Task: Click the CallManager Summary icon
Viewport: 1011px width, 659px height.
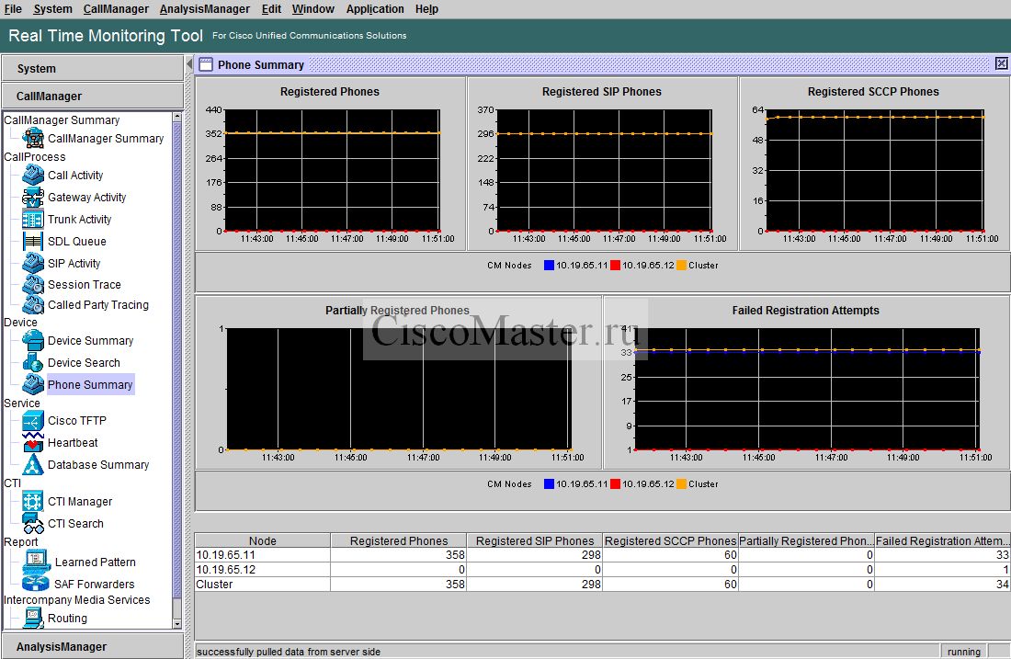Action: tap(33, 138)
